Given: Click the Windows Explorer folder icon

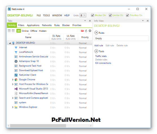Looking at the screenshot, I should [x=16, y=107].
